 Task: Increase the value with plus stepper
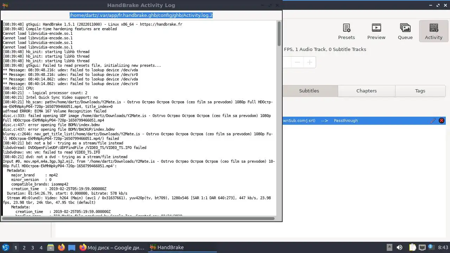309,62
